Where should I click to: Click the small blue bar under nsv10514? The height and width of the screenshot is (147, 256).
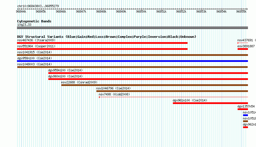(x=245, y=115)
